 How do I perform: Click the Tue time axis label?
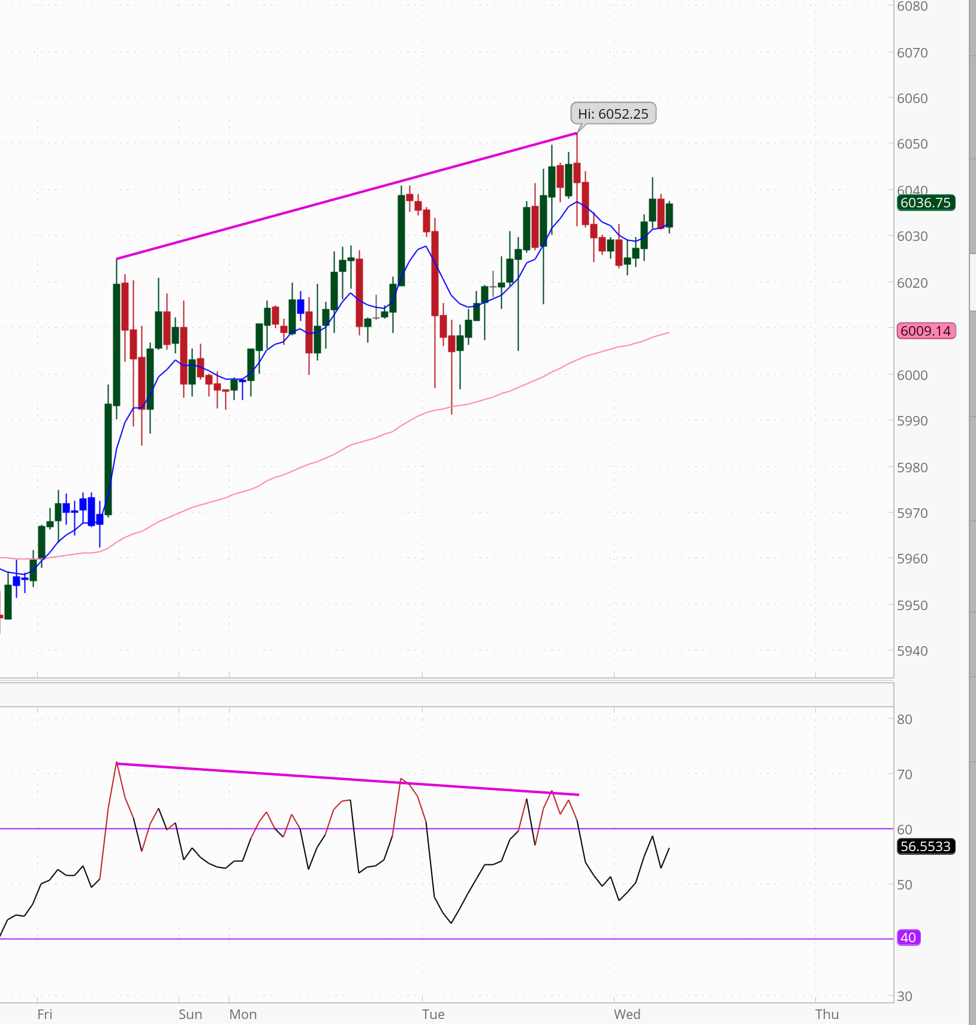(433, 1014)
